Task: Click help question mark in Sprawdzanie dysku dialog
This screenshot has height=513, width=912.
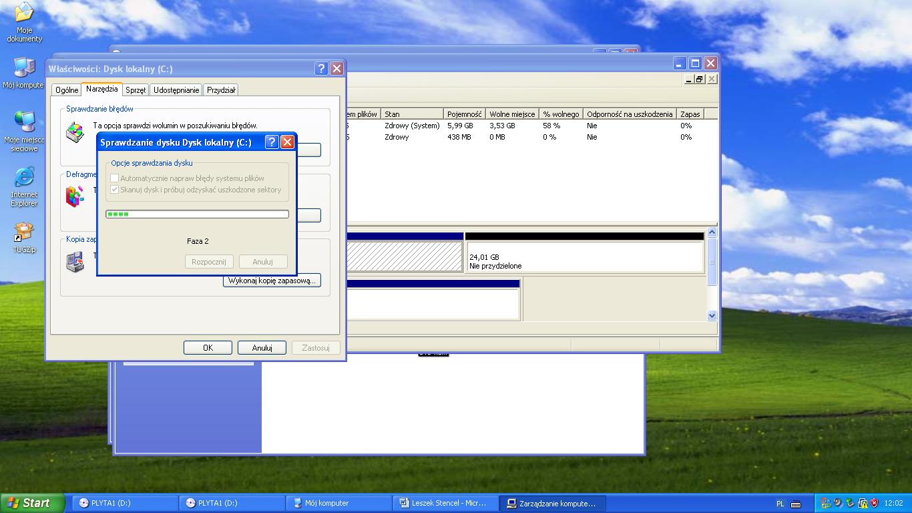Action: point(272,142)
